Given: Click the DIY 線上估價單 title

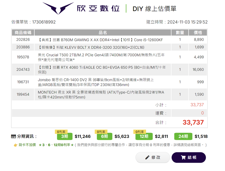Looking at the screenshot, I should pos(154,9).
